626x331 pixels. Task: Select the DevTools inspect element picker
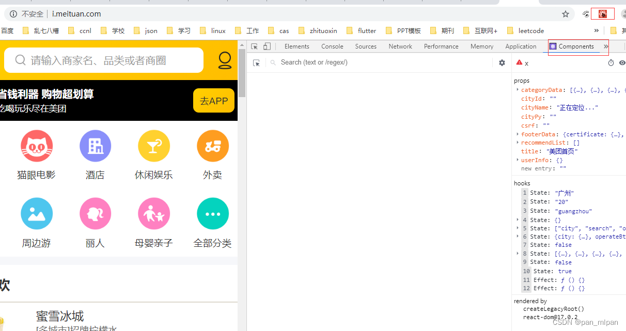(x=254, y=46)
